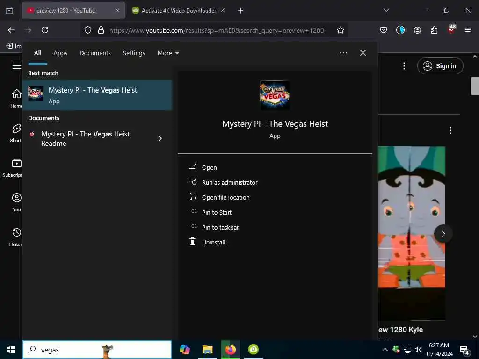Open a new Firefox tab

point(240,11)
